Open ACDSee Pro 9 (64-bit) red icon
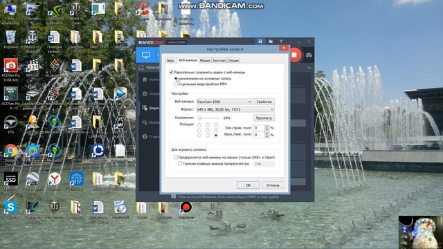Image resolution: width=443 pixels, height=249 pixels. 11,66
